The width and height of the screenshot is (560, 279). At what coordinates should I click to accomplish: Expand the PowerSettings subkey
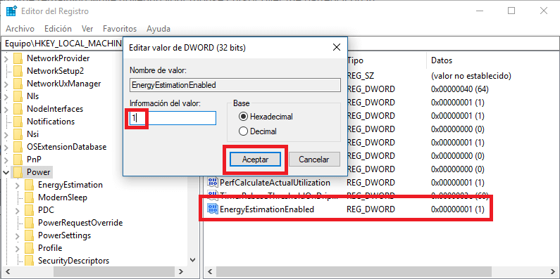[x=17, y=235]
